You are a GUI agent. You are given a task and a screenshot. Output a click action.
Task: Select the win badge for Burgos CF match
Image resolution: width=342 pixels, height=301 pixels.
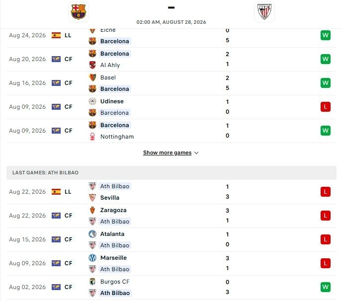326,287
